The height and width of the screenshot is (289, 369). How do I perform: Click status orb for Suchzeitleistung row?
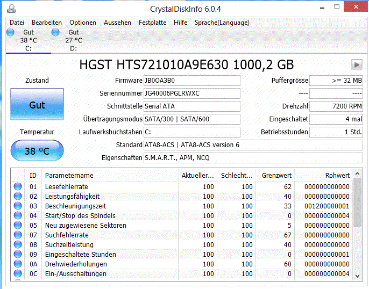point(18,244)
